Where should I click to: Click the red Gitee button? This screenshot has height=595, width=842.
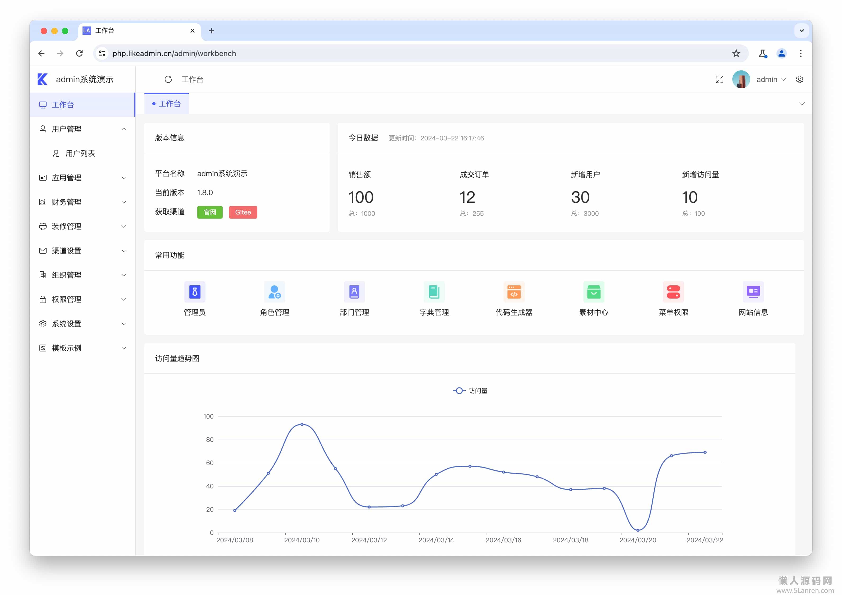coord(243,212)
